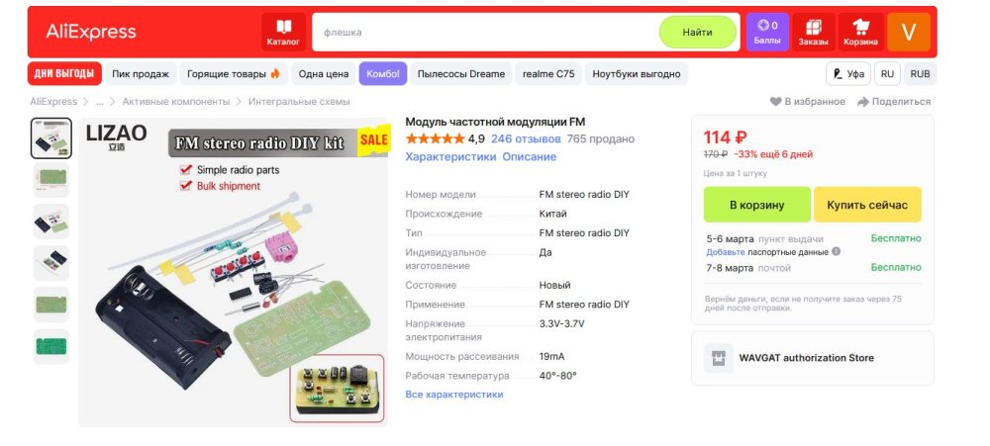Open the RU language selector
This screenshot has width=990, height=446.
click(x=887, y=74)
